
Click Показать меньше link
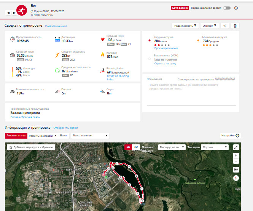tap(56, 26)
